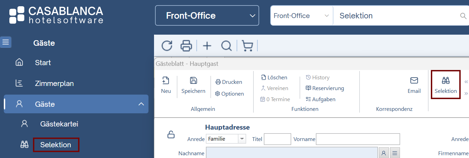The height and width of the screenshot is (158, 469).
Task: Toggle the hamburger sidebar menu
Action: [x=6, y=42]
